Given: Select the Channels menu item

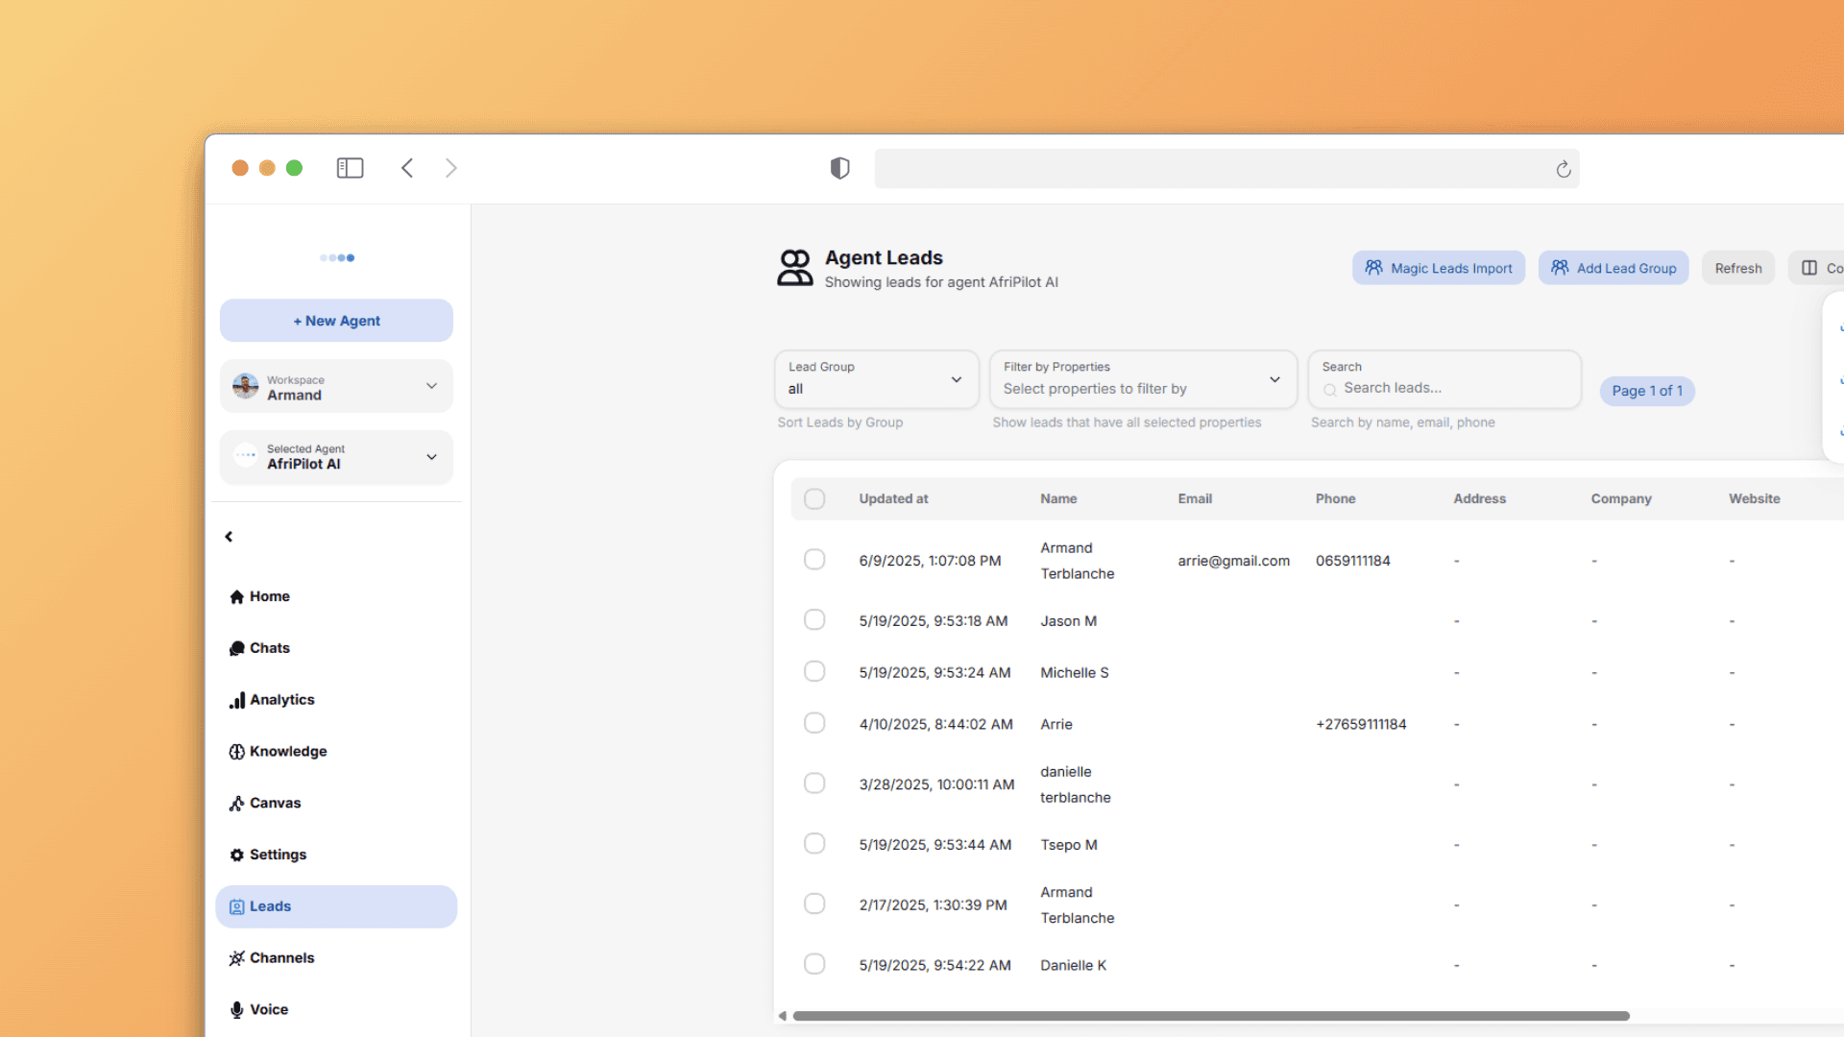Looking at the screenshot, I should (281, 958).
